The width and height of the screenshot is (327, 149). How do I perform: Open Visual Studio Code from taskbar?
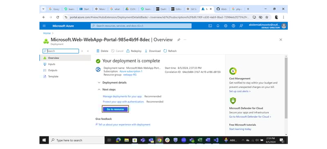pos(216,140)
